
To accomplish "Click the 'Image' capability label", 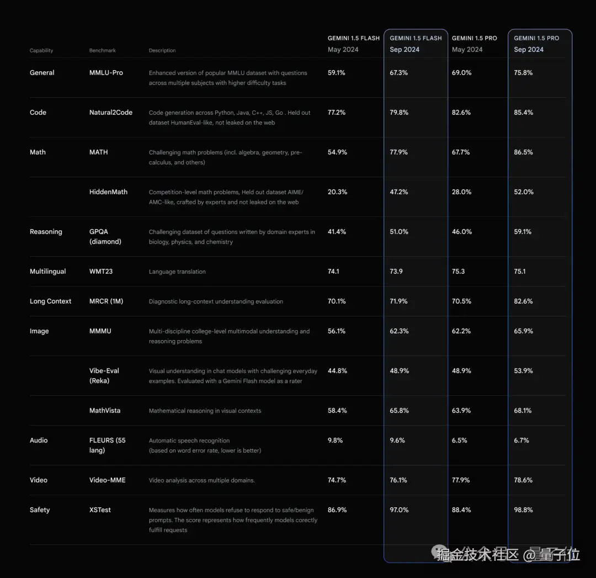I will point(39,331).
